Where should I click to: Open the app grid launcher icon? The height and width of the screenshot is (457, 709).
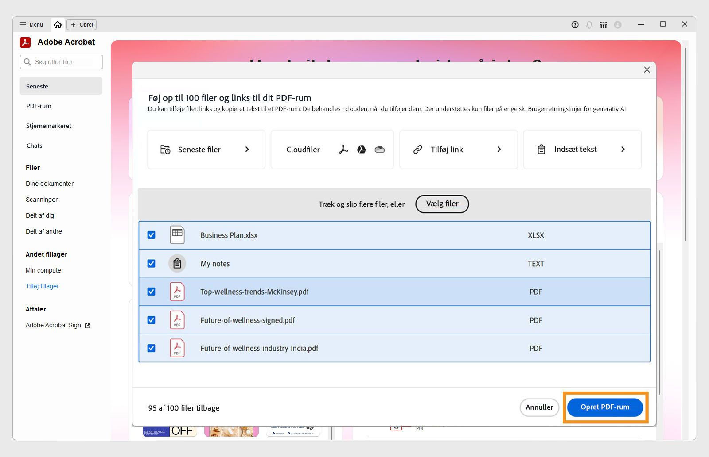(603, 25)
